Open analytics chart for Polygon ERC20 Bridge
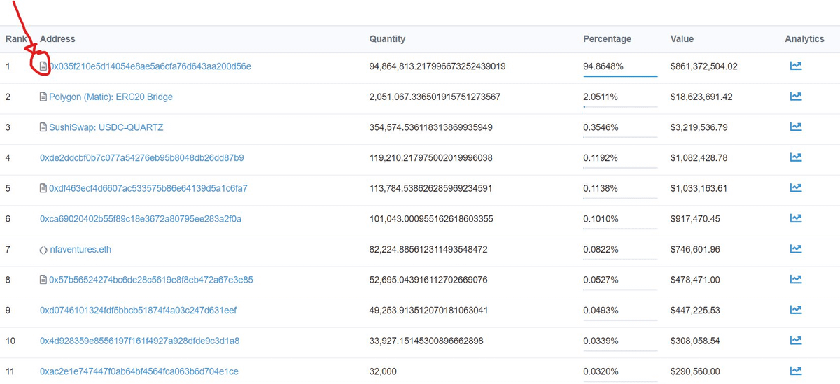840x384 pixels. coord(795,97)
